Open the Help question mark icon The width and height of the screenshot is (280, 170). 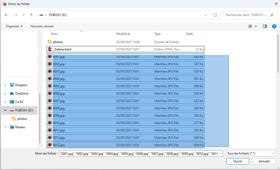click(274, 26)
